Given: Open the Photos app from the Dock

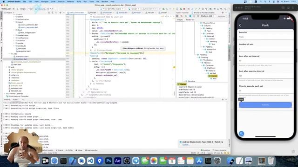Looking at the screenshot, I should pyautogui.click(x=154, y=161).
